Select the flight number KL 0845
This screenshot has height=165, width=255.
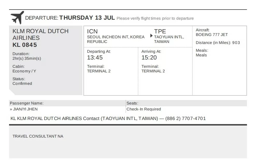click(25, 45)
